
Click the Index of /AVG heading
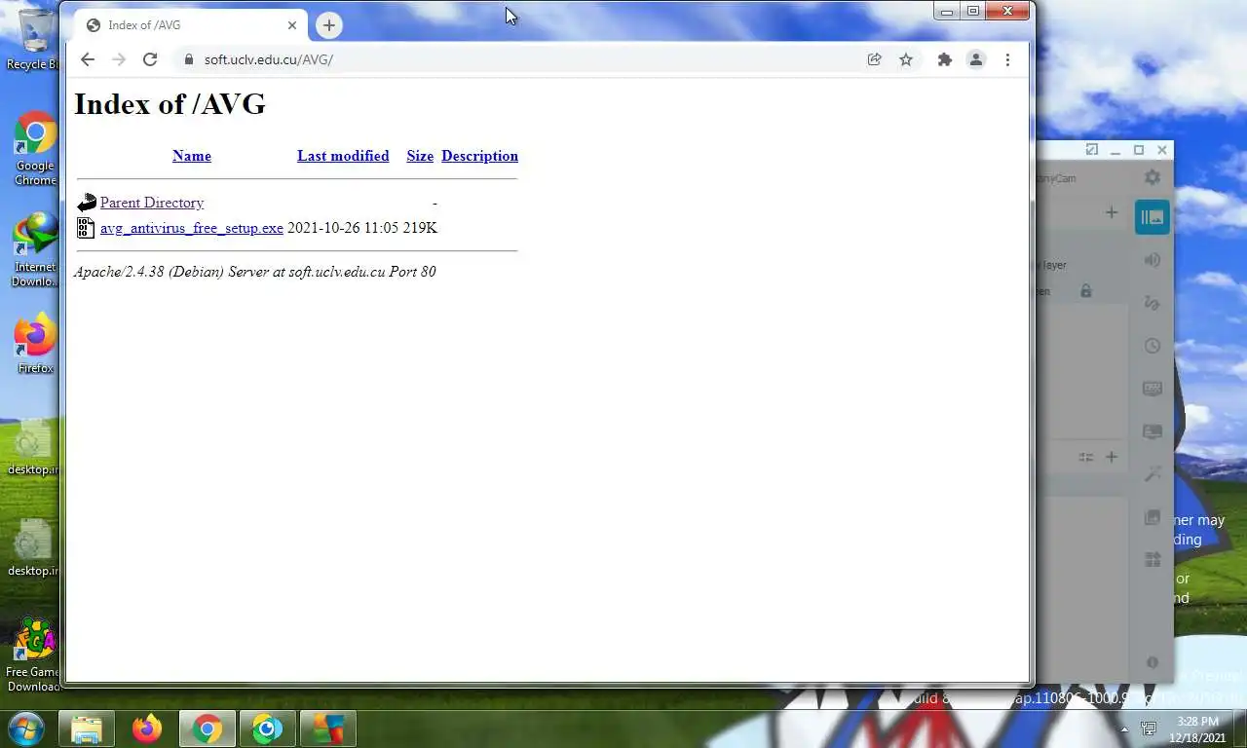pyautogui.click(x=170, y=104)
